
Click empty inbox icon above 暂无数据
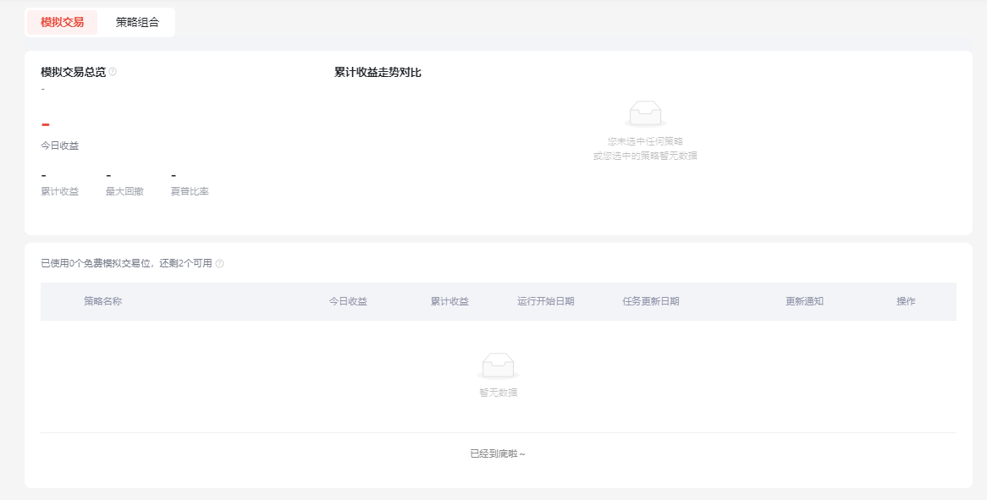point(498,365)
